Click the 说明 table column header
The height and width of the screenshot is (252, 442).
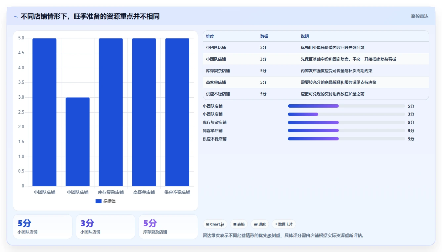point(305,36)
